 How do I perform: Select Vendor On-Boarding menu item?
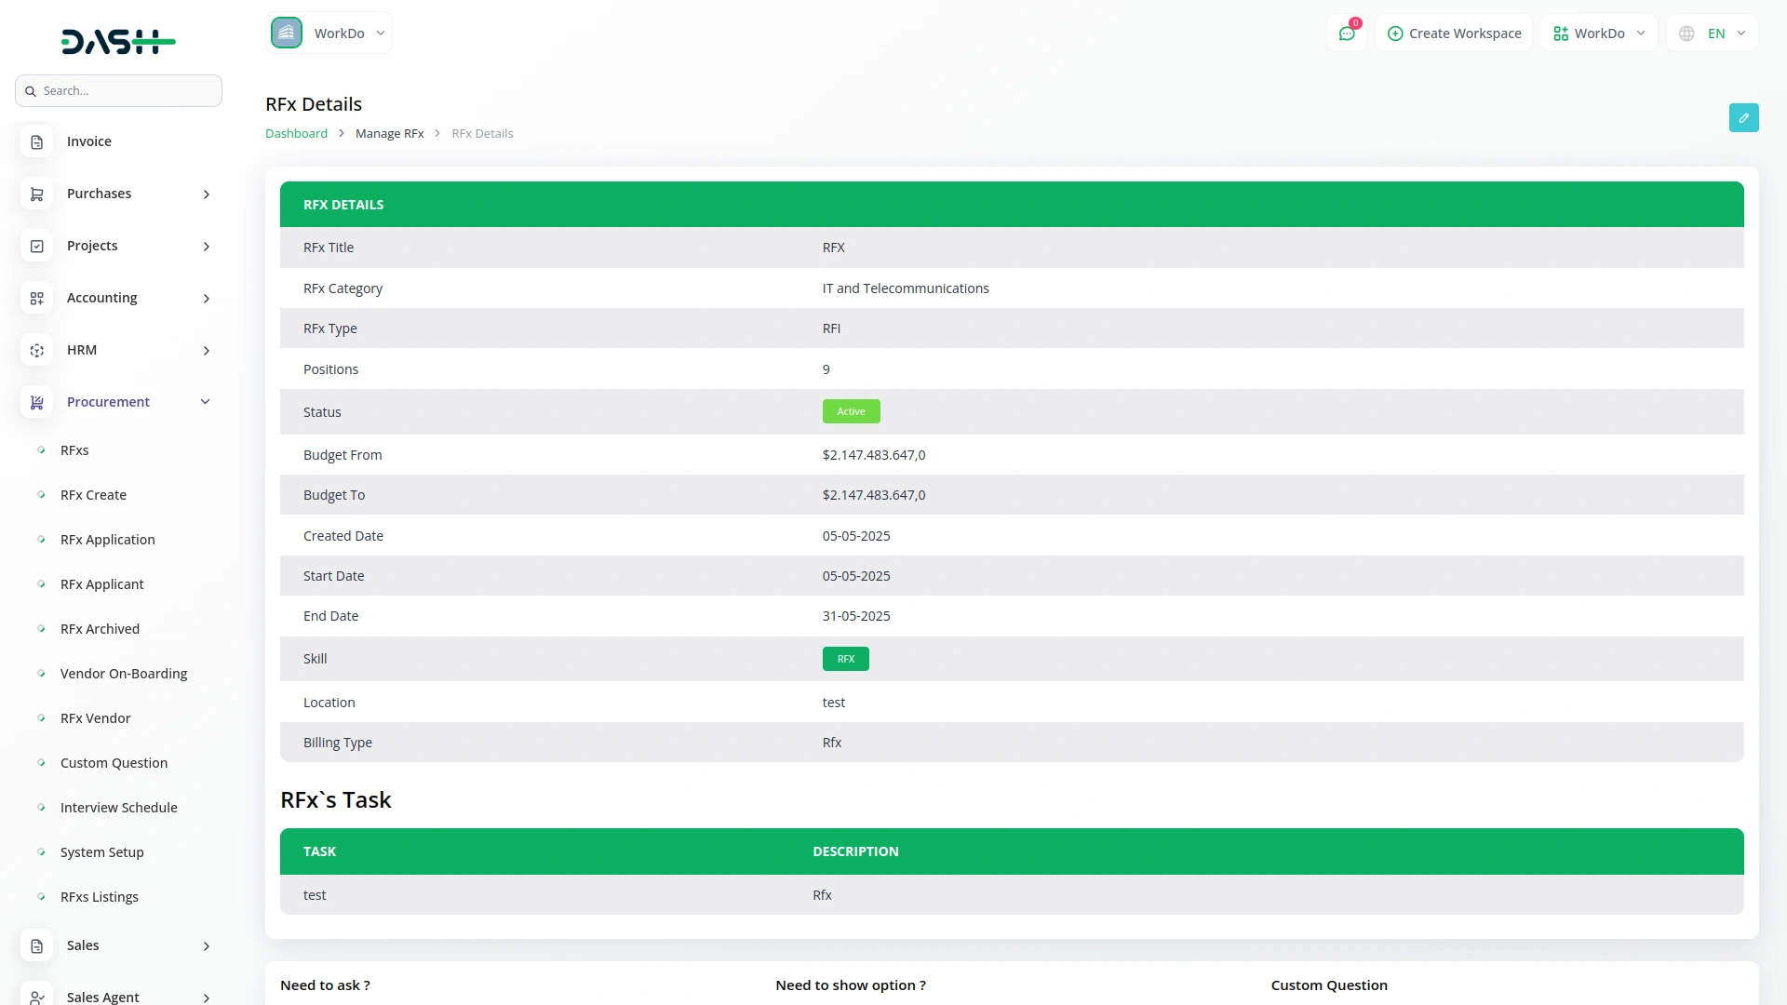(x=124, y=674)
